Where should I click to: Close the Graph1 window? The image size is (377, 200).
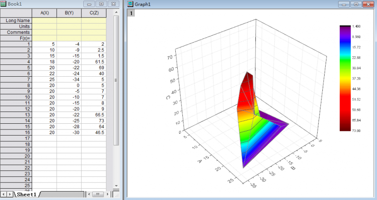point(368,4)
